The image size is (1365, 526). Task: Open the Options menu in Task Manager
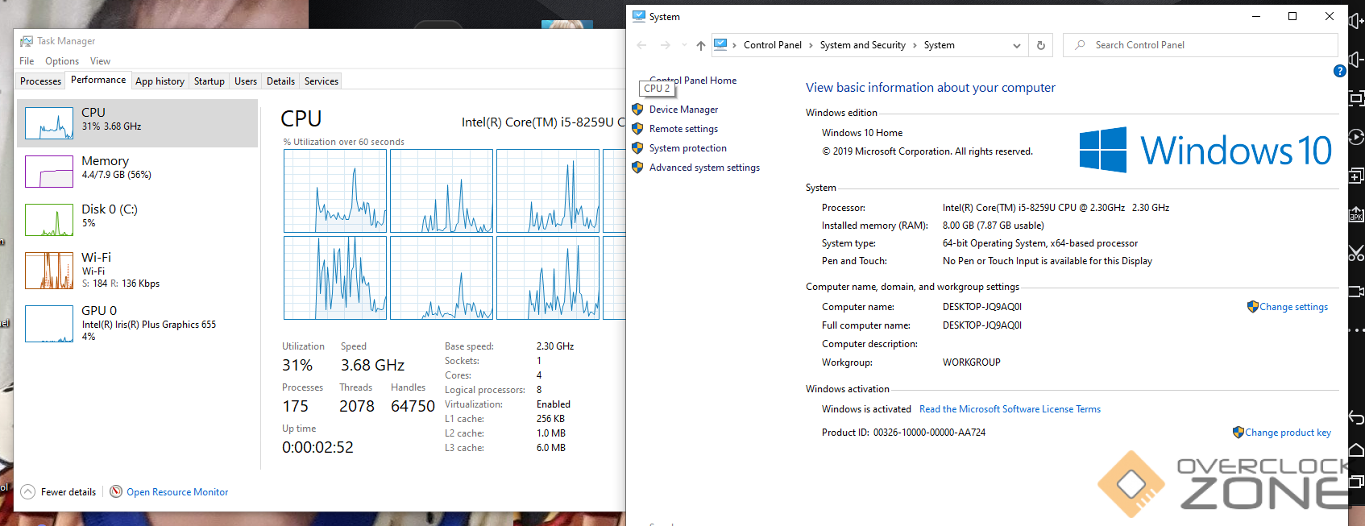click(x=62, y=61)
